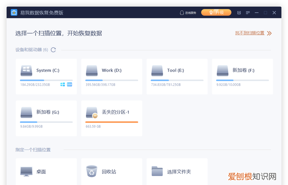
Task: Close the data recovery window
Action: (x=274, y=13)
